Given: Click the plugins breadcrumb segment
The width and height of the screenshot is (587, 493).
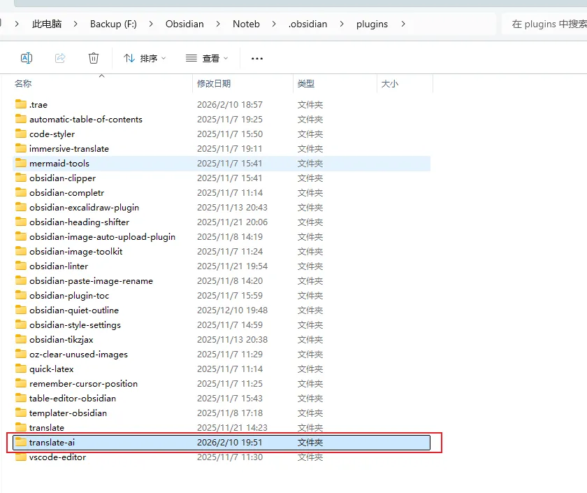Looking at the screenshot, I should (372, 24).
